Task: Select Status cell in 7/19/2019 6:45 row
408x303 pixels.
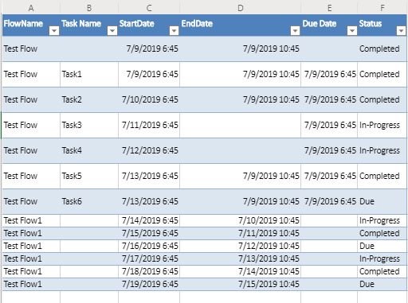Action: (x=382, y=284)
